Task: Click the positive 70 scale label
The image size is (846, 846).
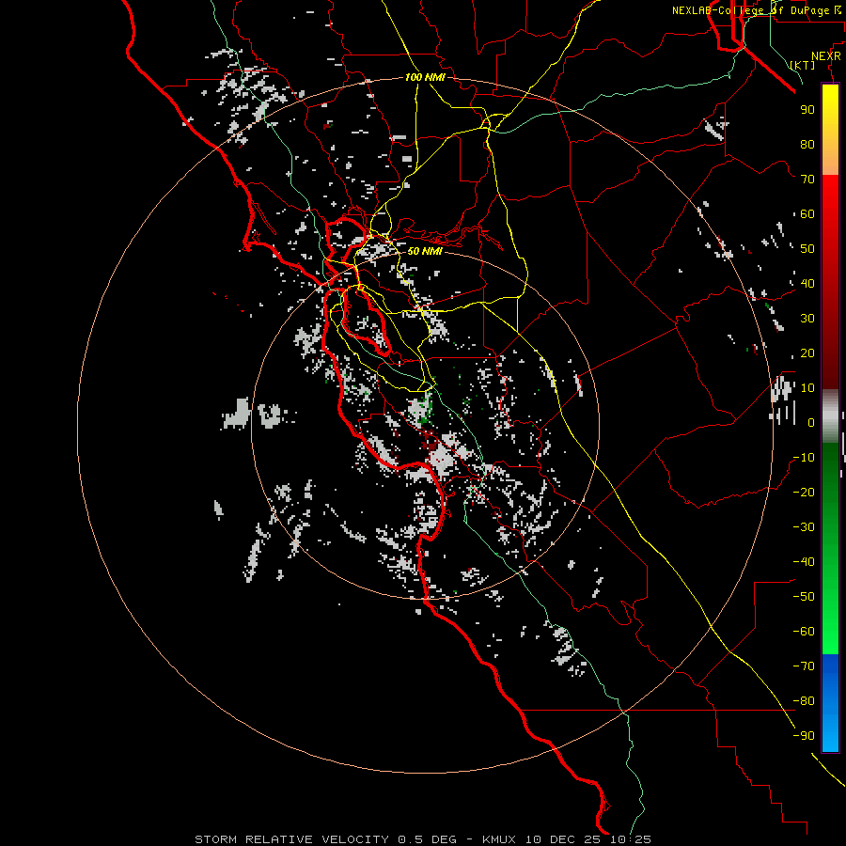Action: click(807, 180)
